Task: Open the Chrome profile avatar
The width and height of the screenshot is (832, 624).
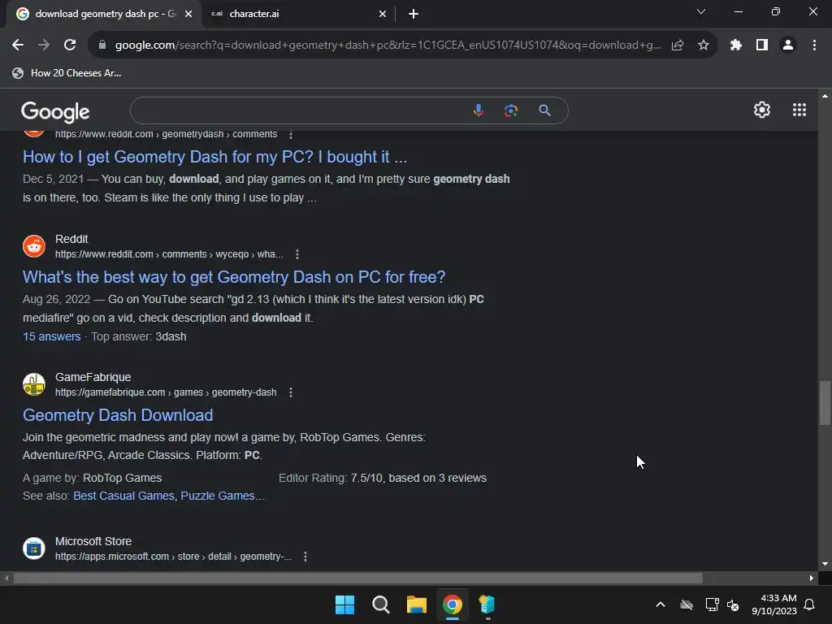Action: [x=788, y=45]
